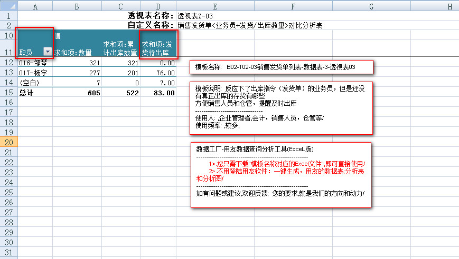Viewport: 459px width, 259px height.
Task: Click the 求和项:累计出库数量 heading cell
Action: coord(120,48)
